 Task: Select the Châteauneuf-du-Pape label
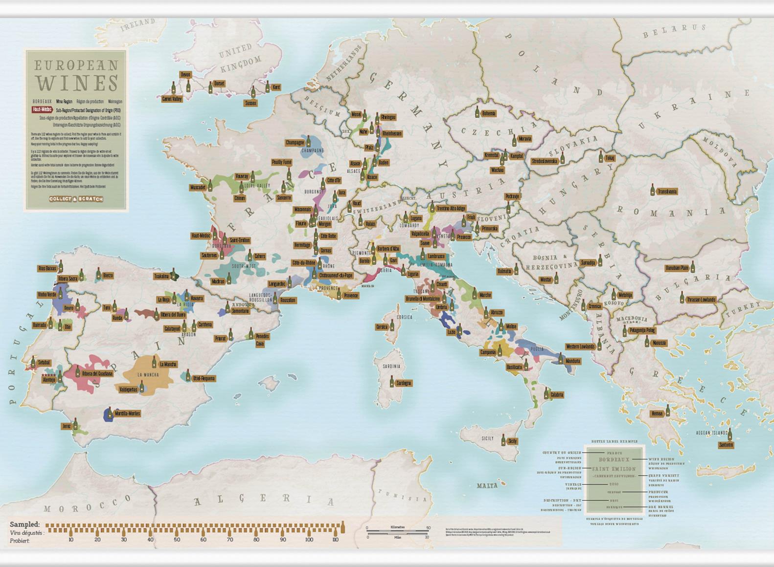(336, 275)
